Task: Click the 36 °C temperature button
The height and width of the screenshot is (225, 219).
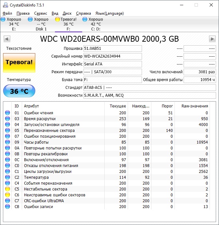Action: click(x=19, y=91)
